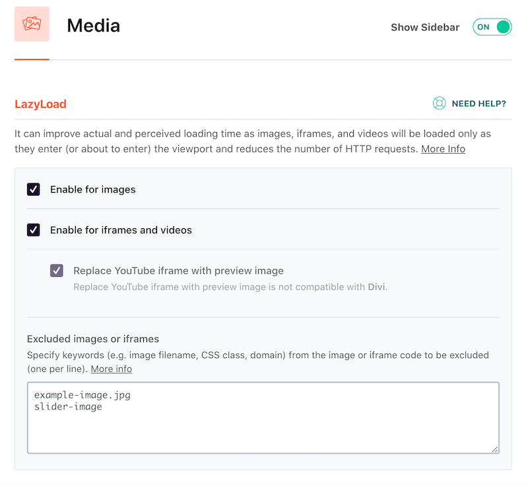This screenshot has height=486, width=528.
Task: Open the More Info link about LazyLoad
Action: 443,148
